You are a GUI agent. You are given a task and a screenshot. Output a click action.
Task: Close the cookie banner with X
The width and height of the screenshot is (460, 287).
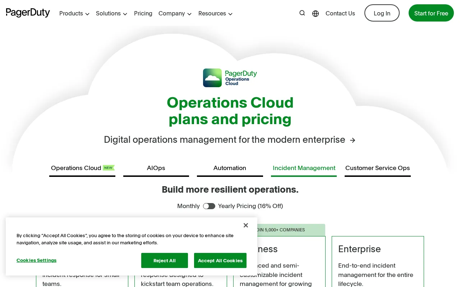[246, 225]
